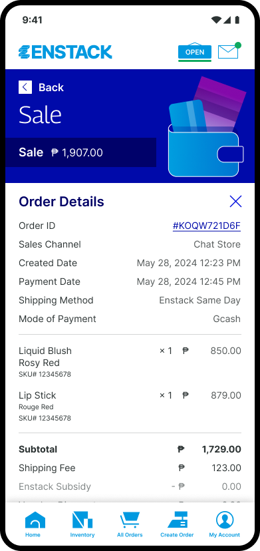Viewport: 260px width, 551px height.
Task: Tap the Back text label
Action: pyautogui.click(x=51, y=87)
